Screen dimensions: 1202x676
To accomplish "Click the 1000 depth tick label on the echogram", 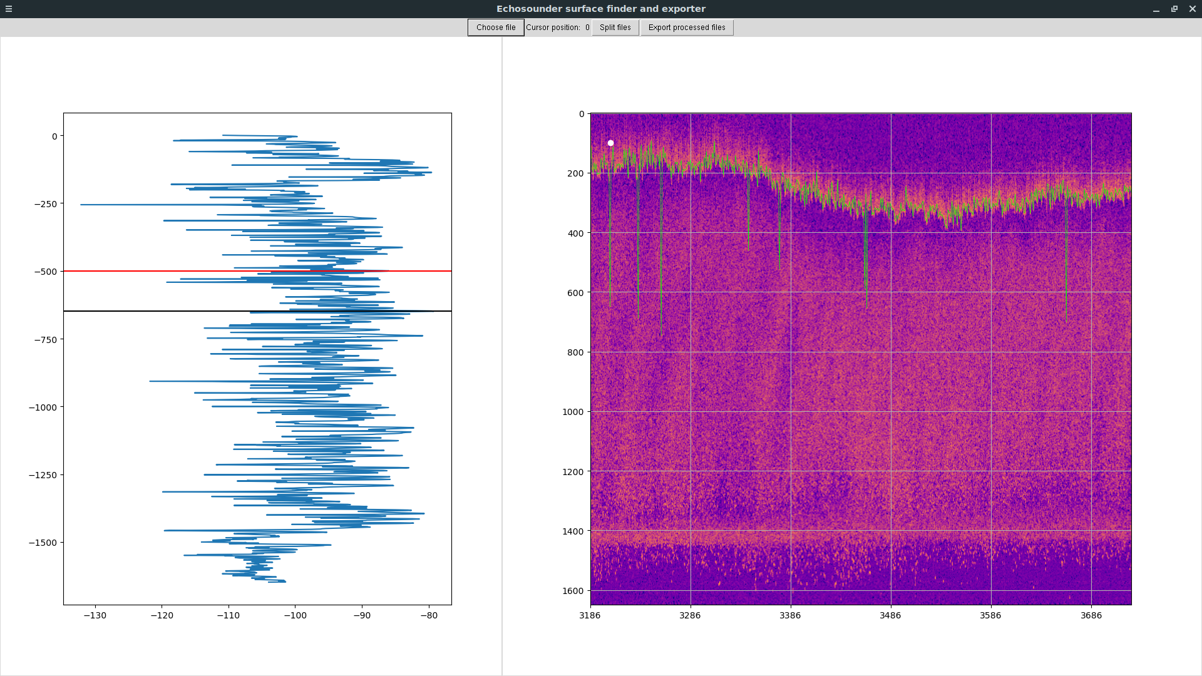I will tap(572, 412).
